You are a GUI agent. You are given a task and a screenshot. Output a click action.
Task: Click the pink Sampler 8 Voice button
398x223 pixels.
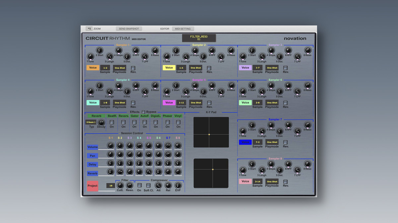(x=245, y=181)
